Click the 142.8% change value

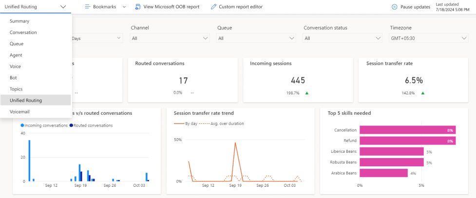click(x=409, y=93)
